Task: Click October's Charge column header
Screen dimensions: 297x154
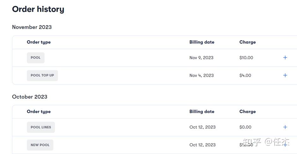Action: coord(247,112)
